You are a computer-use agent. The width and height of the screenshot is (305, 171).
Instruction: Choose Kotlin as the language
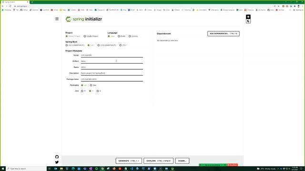pos(122,36)
